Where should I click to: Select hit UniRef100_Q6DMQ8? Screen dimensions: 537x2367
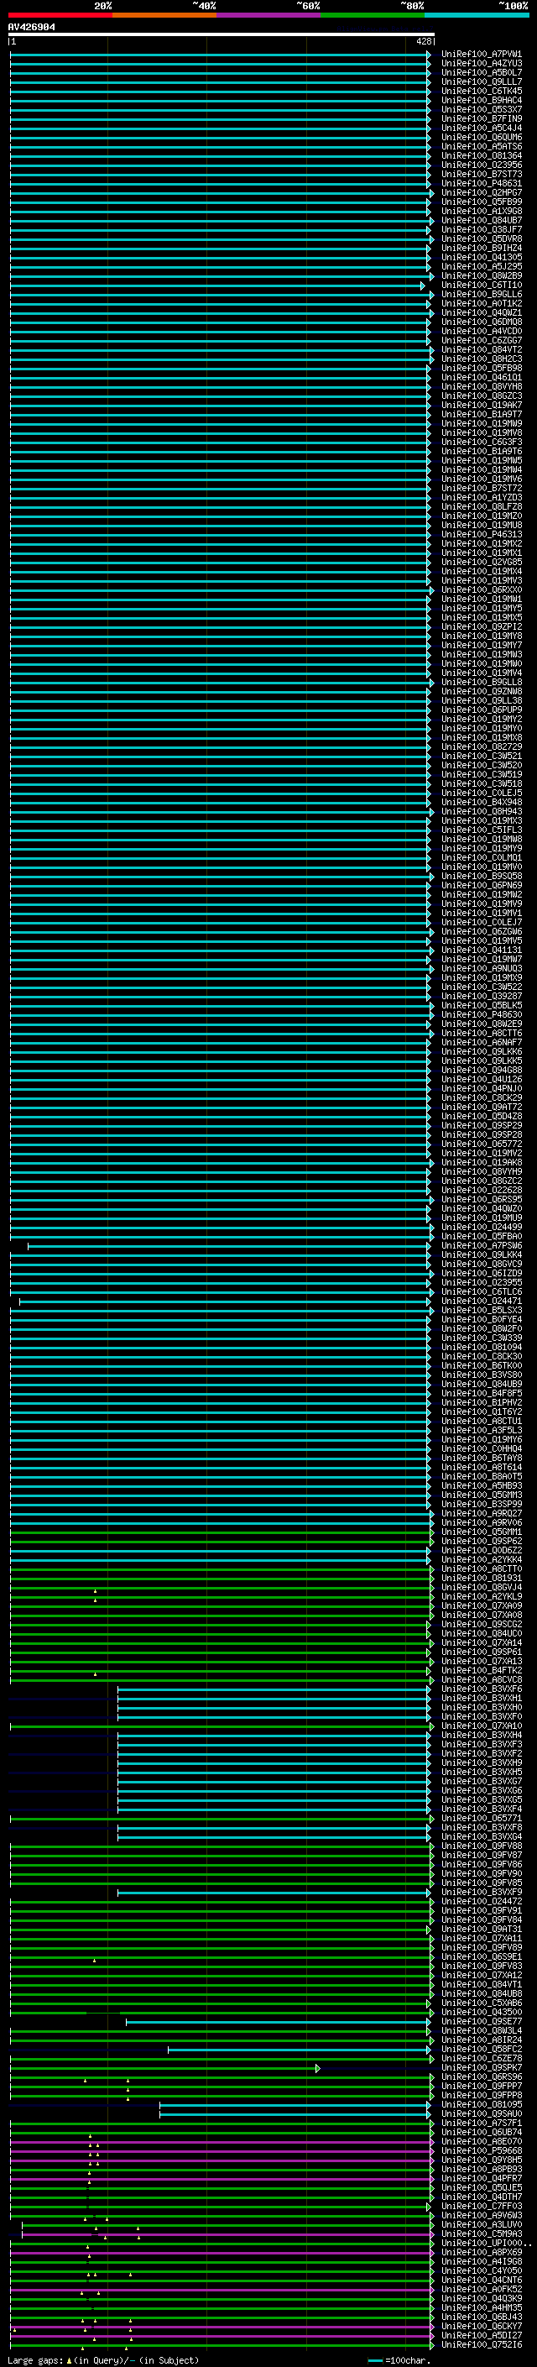tap(482, 322)
